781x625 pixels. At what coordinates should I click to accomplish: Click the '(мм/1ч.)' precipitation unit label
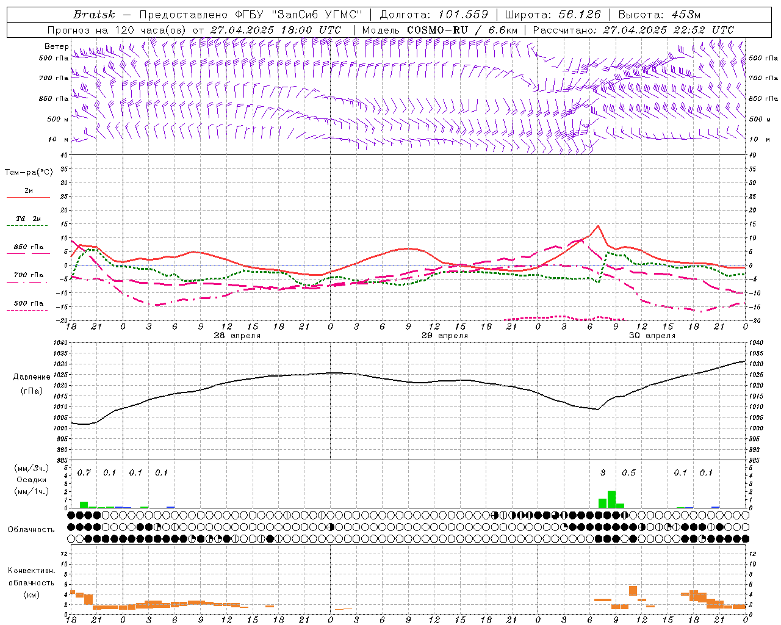31,491
